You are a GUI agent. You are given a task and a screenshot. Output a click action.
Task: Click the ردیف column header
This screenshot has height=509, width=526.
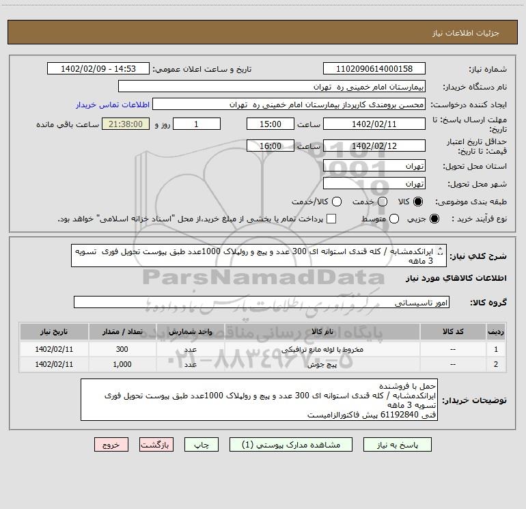click(496, 331)
